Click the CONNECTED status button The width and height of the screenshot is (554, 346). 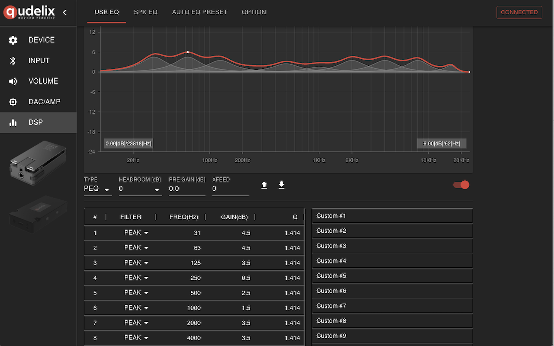click(x=519, y=12)
